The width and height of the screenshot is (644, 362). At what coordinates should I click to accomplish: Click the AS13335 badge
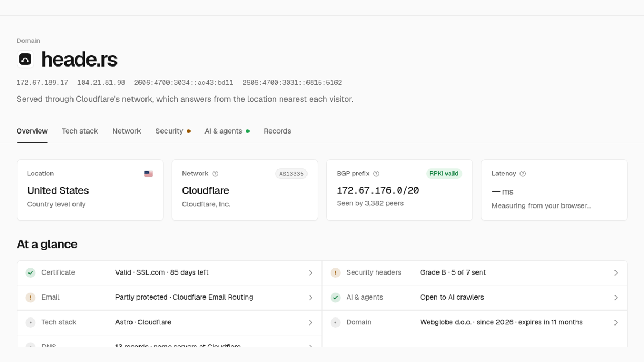click(291, 174)
